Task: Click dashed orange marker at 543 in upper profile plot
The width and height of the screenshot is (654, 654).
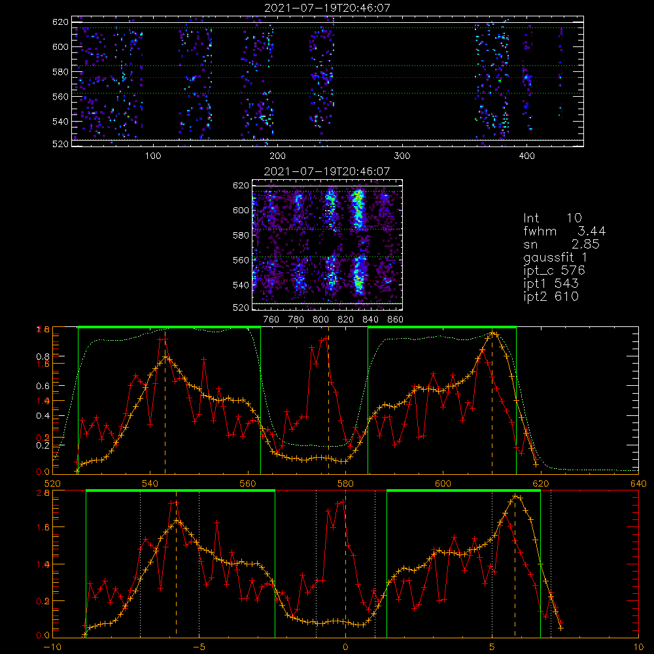Action: click(165, 400)
